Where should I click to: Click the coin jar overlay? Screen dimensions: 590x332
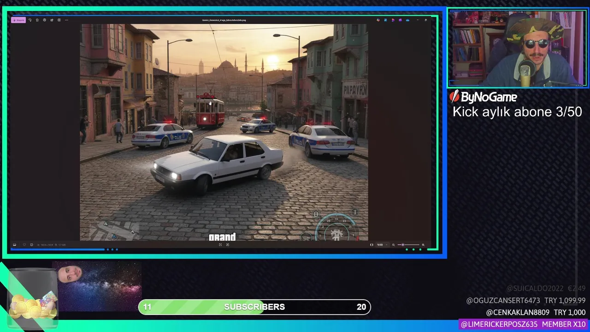tap(33, 299)
